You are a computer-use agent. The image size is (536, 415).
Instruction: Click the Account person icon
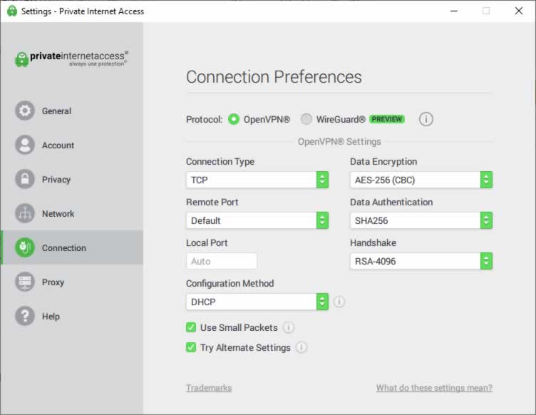point(25,145)
